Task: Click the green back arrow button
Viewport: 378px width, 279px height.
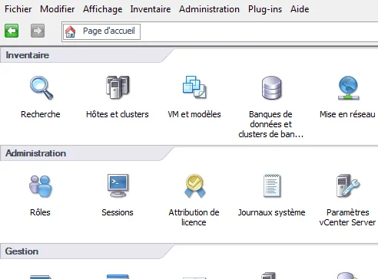Action: (x=12, y=31)
